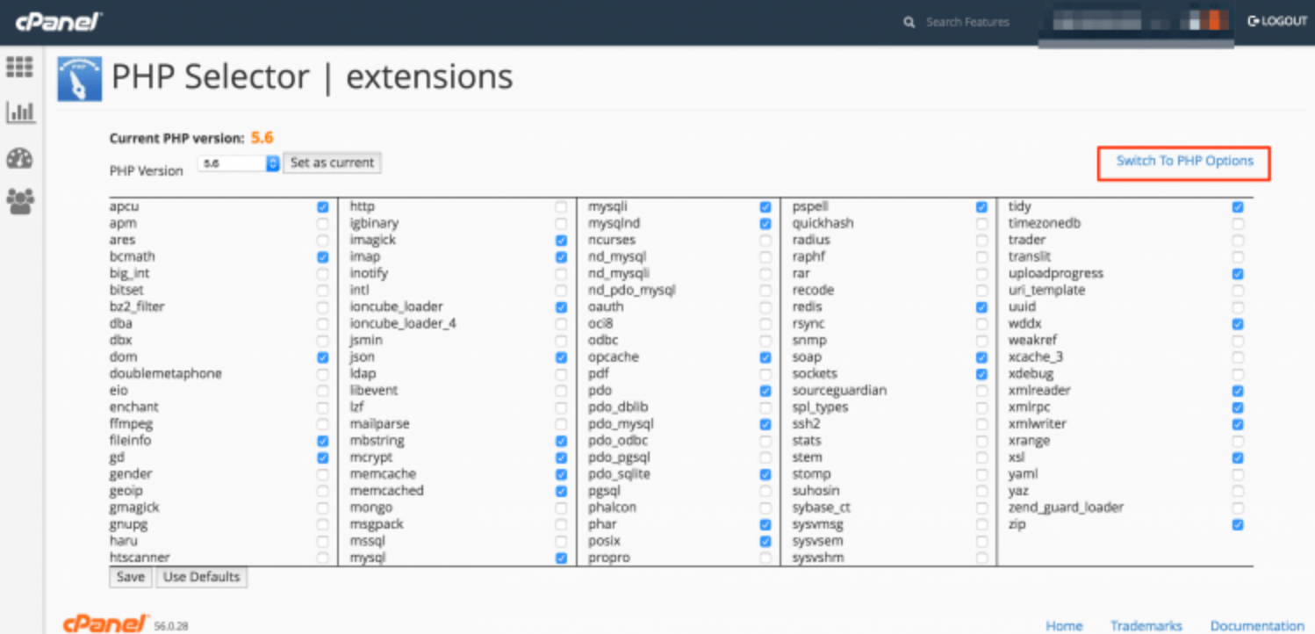The image size is (1315, 634).
Task: Click the Current PHP version 5.6 value
Action: [262, 138]
